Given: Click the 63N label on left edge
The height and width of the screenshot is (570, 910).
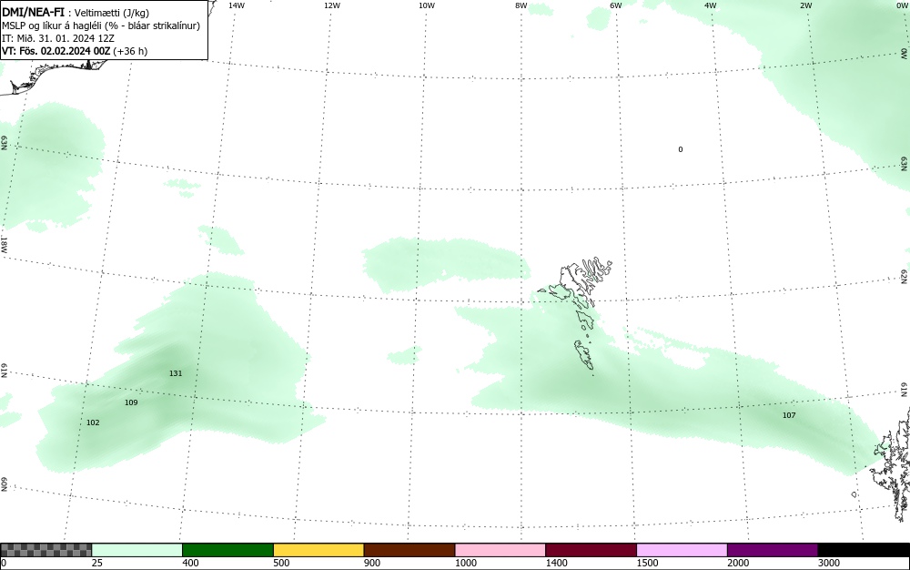Looking at the screenshot, I should tap(4, 142).
